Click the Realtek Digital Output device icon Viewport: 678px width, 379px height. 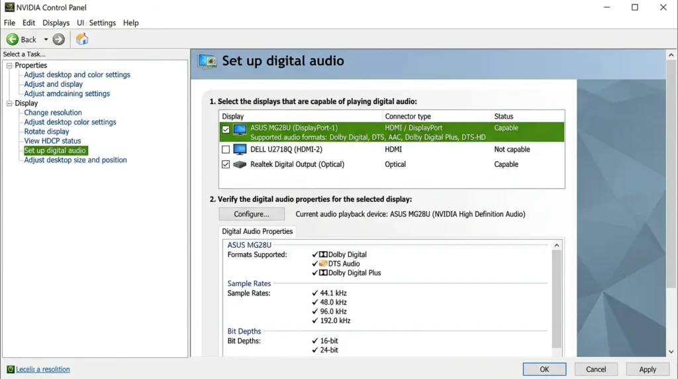240,164
